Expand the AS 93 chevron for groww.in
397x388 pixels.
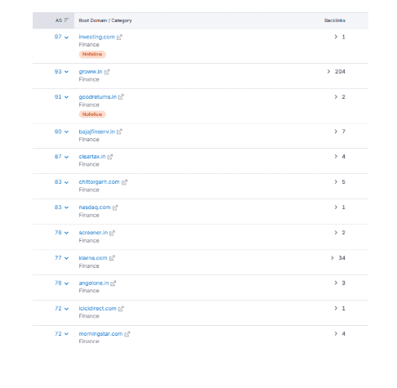tap(66, 72)
